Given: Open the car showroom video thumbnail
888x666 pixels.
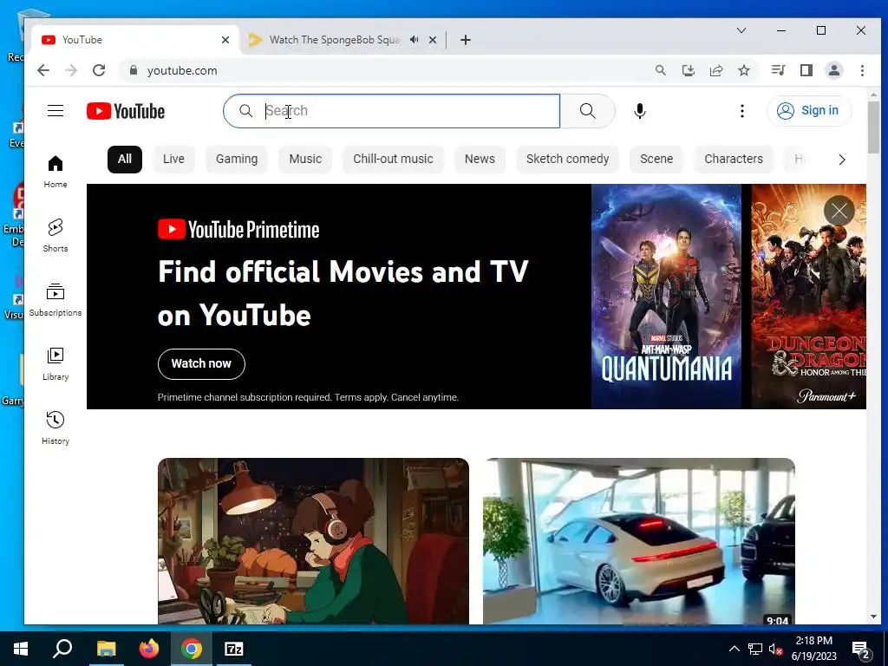Looking at the screenshot, I should pyautogui.click(x=639, y=541).
